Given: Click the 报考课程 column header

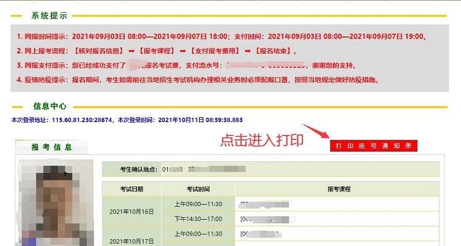Looking at the screenshot, I should (x=337, y=189).
